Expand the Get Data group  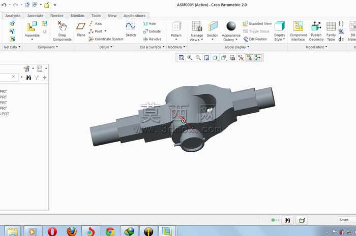(x=12, y=47)
